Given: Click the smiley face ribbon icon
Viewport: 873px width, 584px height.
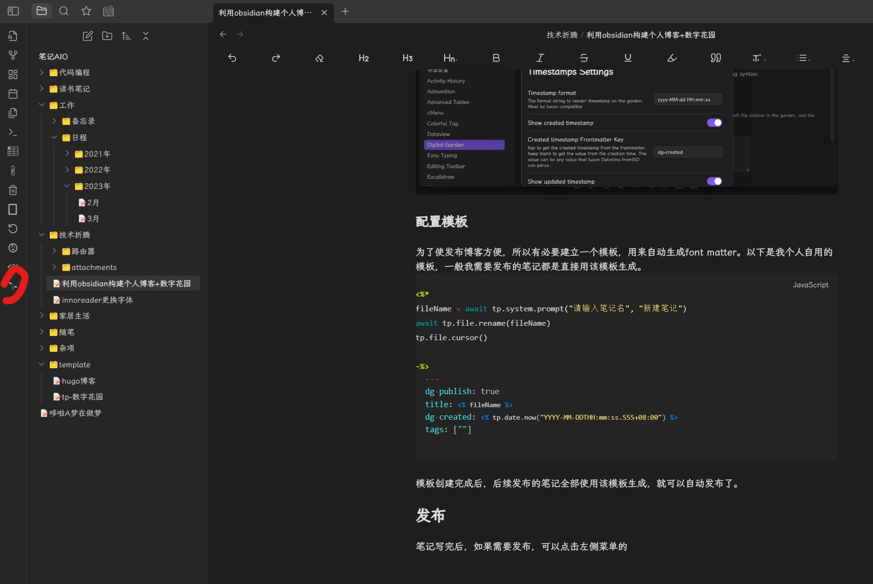Looking at the screenshot, I should click(13, 248).
